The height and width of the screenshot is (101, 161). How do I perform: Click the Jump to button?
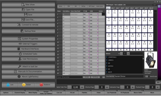tap(155, 5)
